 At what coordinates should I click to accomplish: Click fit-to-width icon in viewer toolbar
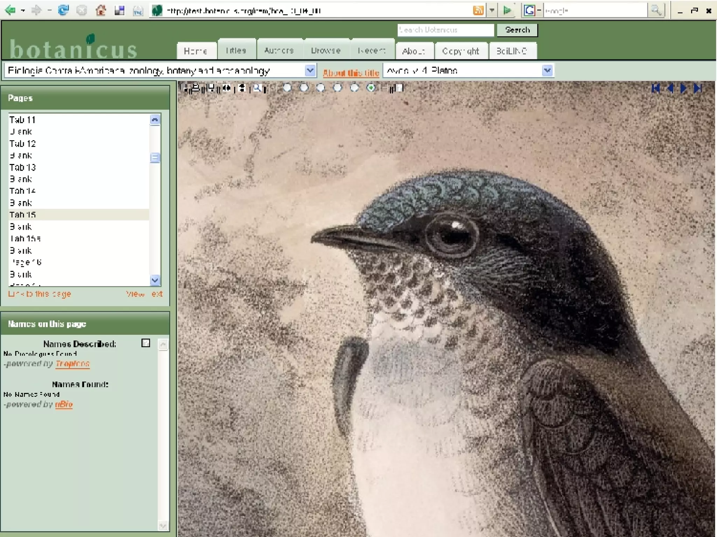(227, 88)
